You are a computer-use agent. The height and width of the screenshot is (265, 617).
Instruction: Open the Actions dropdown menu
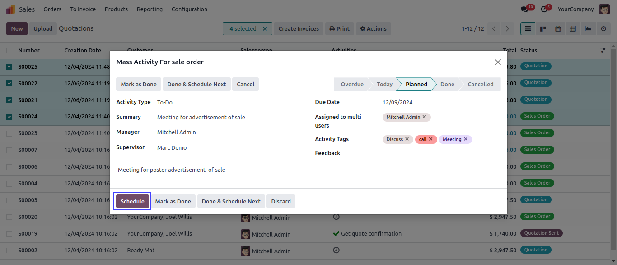tap(373, 29)
